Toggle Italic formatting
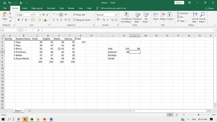Image resolution: width=217 pixels, height=122 pixels. point(22,20)
